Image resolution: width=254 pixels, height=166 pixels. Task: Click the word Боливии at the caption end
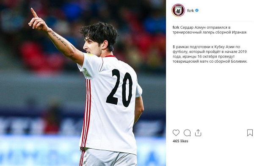click(x=238, y=61)
